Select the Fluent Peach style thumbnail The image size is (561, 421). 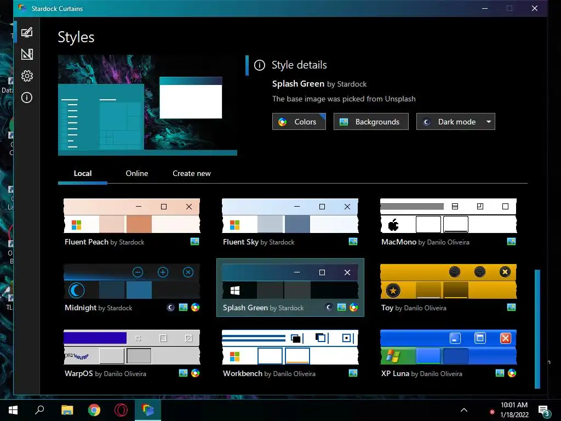click(131, 216)
